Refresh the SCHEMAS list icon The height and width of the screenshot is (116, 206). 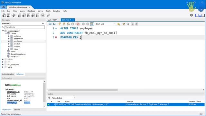[x=43, y=24]
